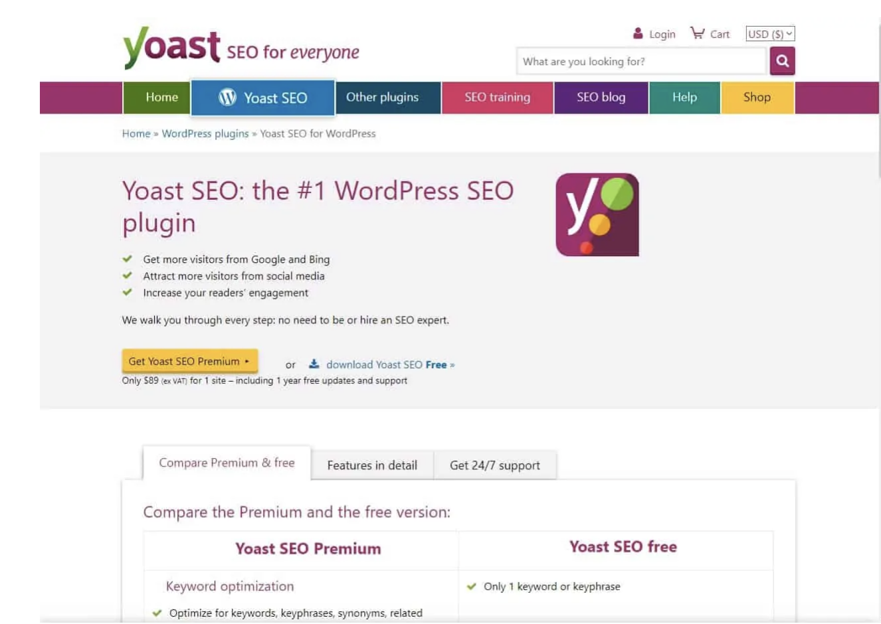The image size is (881, 624).
Task: Open the USD ($) currency dropdown
Action: pos(770,34)
